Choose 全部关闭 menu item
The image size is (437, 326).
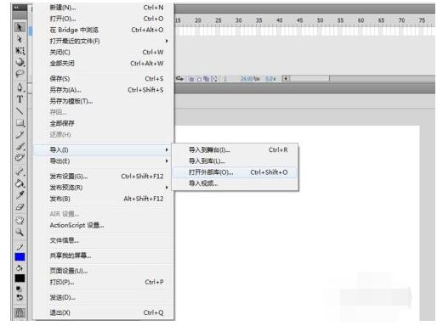pyautogui.click(x=104, y=64)
